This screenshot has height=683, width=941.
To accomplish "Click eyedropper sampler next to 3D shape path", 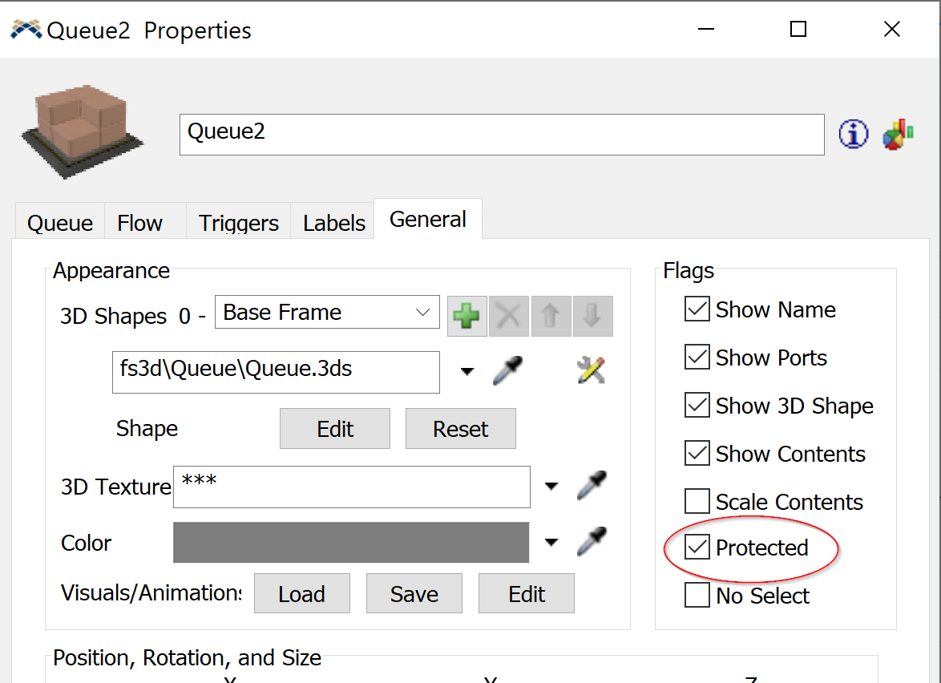I will (507, 371).
